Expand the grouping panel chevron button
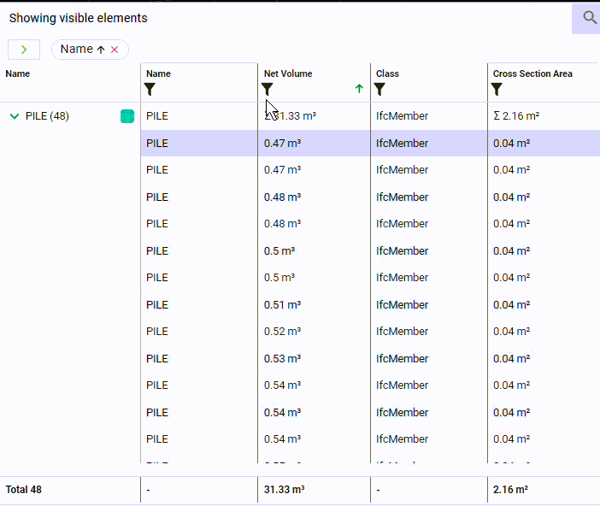The width and height of the screenshot is (600, 506). (x=24, y=50)
